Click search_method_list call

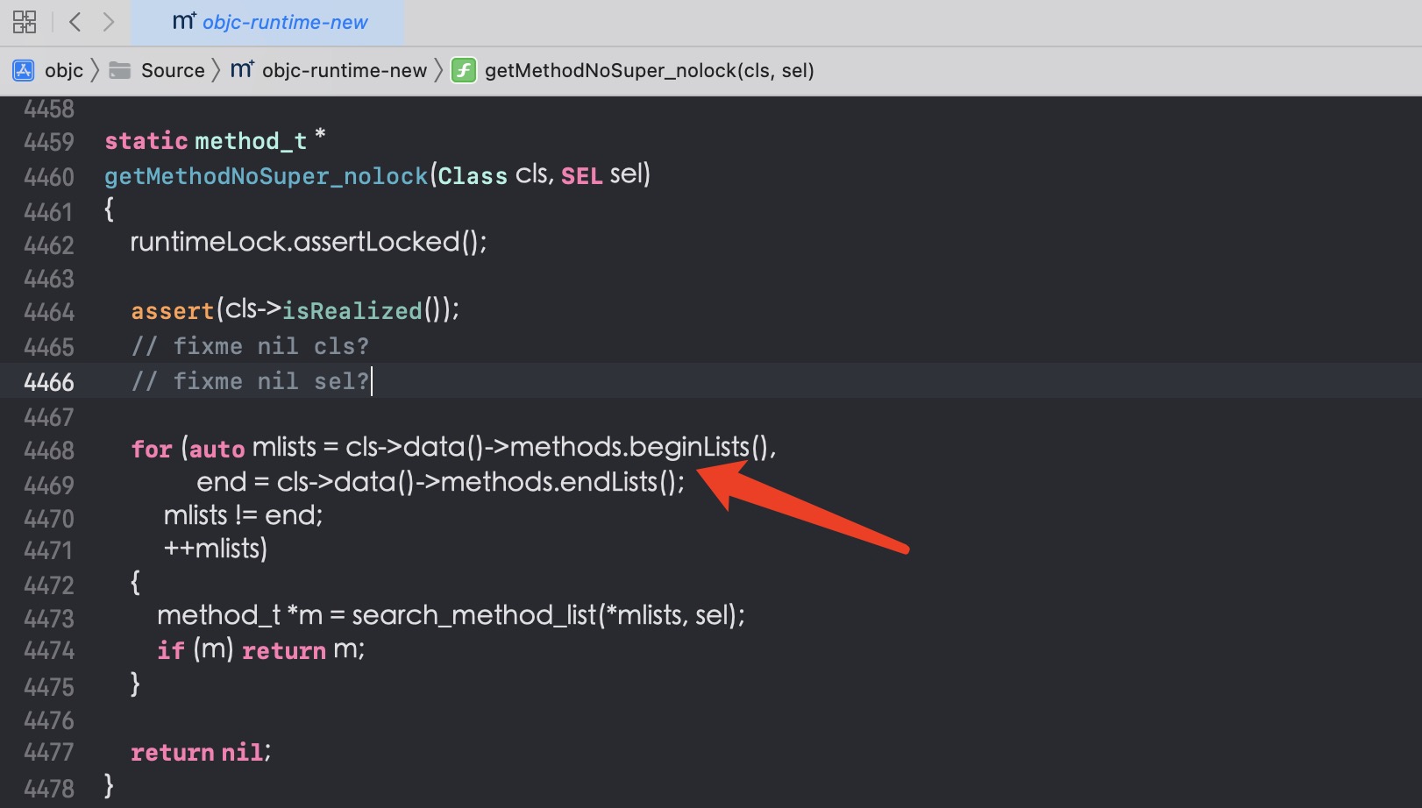(475, 615)
